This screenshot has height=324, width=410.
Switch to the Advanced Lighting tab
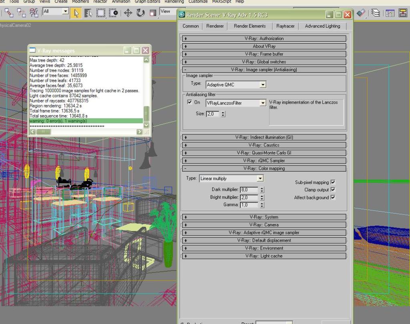point(322,26)
